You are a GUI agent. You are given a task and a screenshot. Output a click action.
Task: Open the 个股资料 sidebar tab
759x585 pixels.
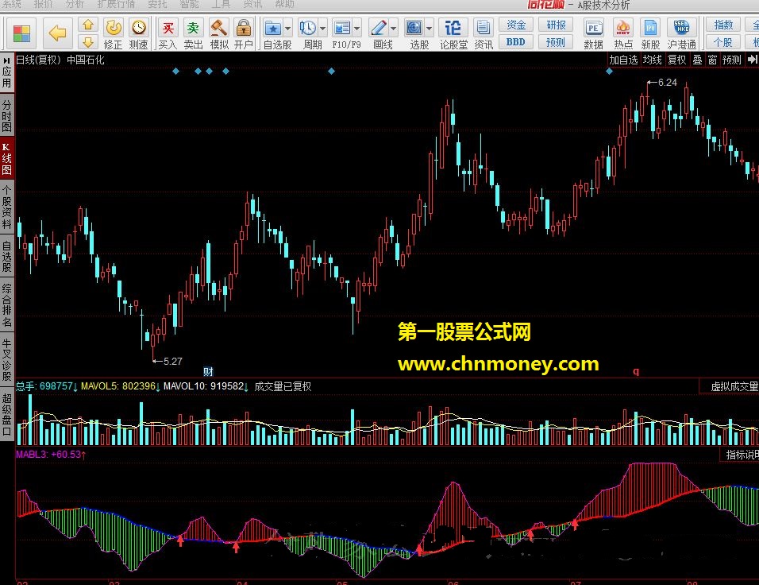[x=7, y=207]
